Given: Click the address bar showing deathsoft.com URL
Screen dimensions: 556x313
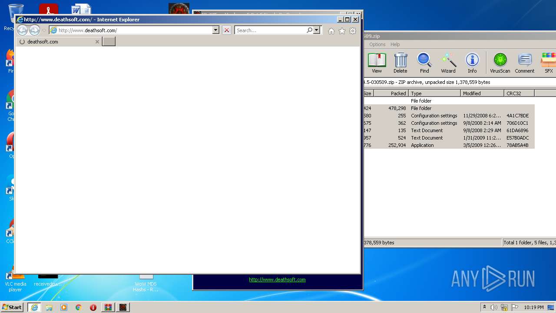Looking at the screenshot, I should pyautogui.click(x=131, y=30).
